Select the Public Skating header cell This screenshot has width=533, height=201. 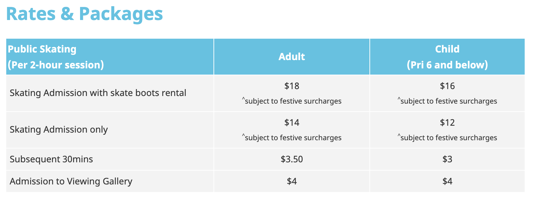(55, 57)
